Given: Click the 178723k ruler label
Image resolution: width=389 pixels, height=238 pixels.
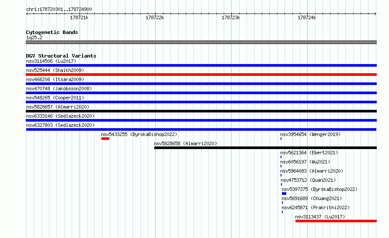Looking at the screenshot, I should coord(231,17).
